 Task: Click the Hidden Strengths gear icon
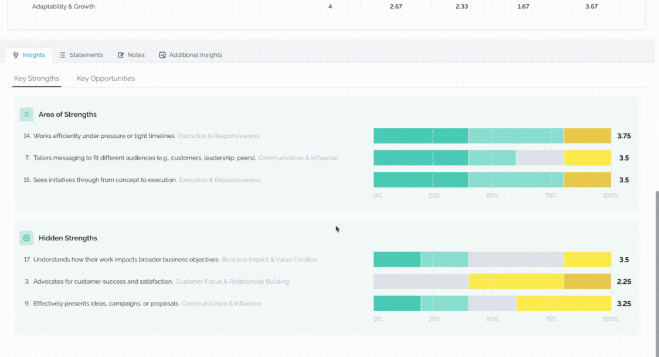(x=26, y=238)
